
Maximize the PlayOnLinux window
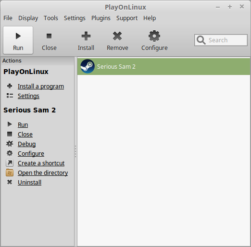[x=230, y=7]
